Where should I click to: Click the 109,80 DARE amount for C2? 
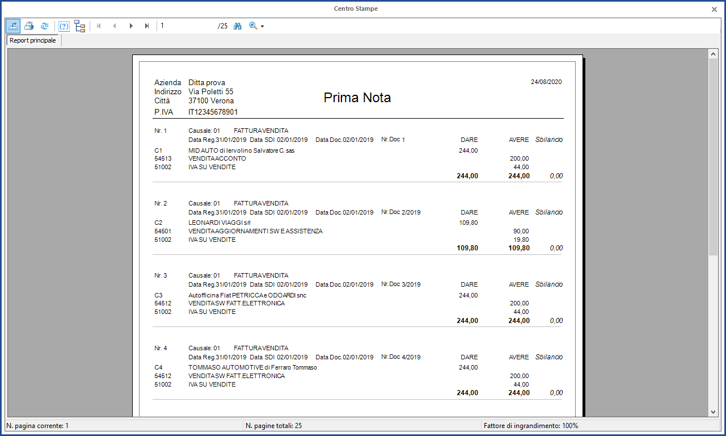(468, 223)
